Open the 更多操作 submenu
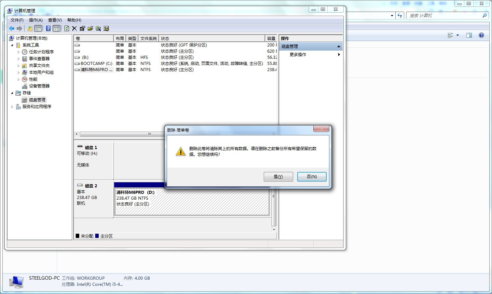This screenshot has height=294, width=492. (311, 55)
